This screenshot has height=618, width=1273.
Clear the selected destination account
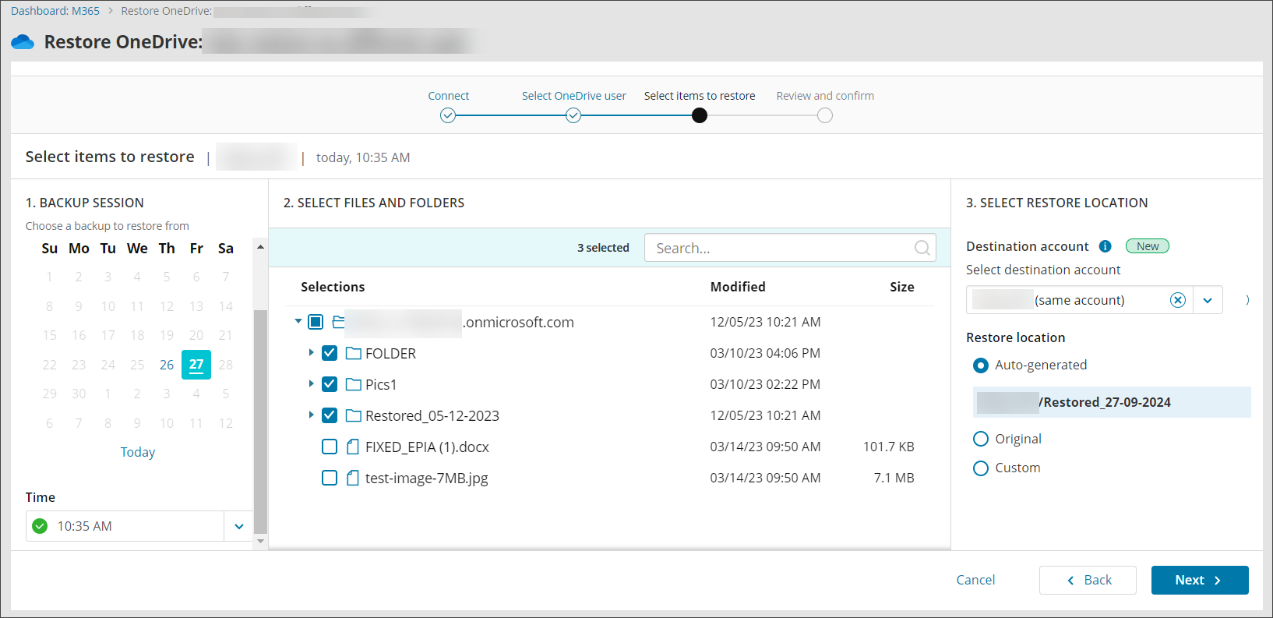[x=1177, y=300]
